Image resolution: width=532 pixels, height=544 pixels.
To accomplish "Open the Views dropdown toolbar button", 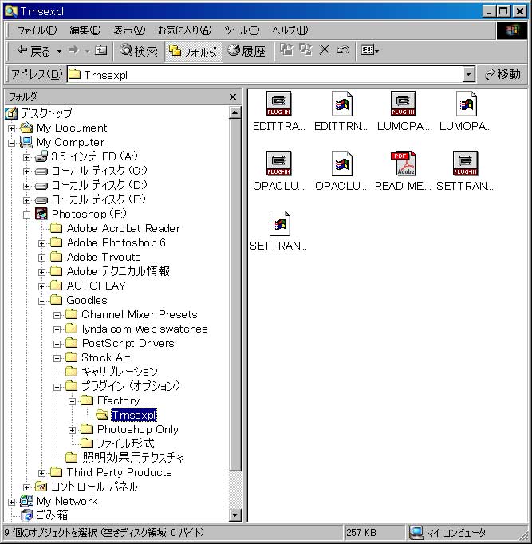I will tap(370, 51).
